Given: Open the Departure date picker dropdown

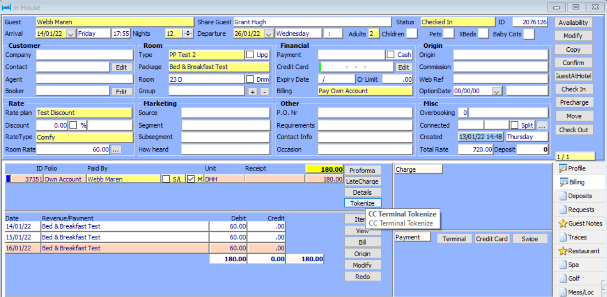Looking at the screenshot, I should click(269, 33).
